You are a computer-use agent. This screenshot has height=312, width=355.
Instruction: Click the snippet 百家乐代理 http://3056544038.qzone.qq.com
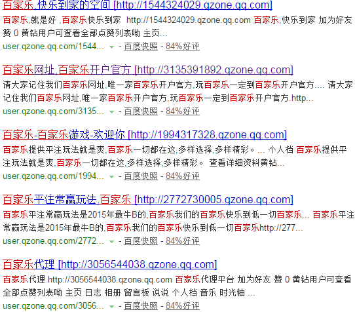tap(177, 286)
